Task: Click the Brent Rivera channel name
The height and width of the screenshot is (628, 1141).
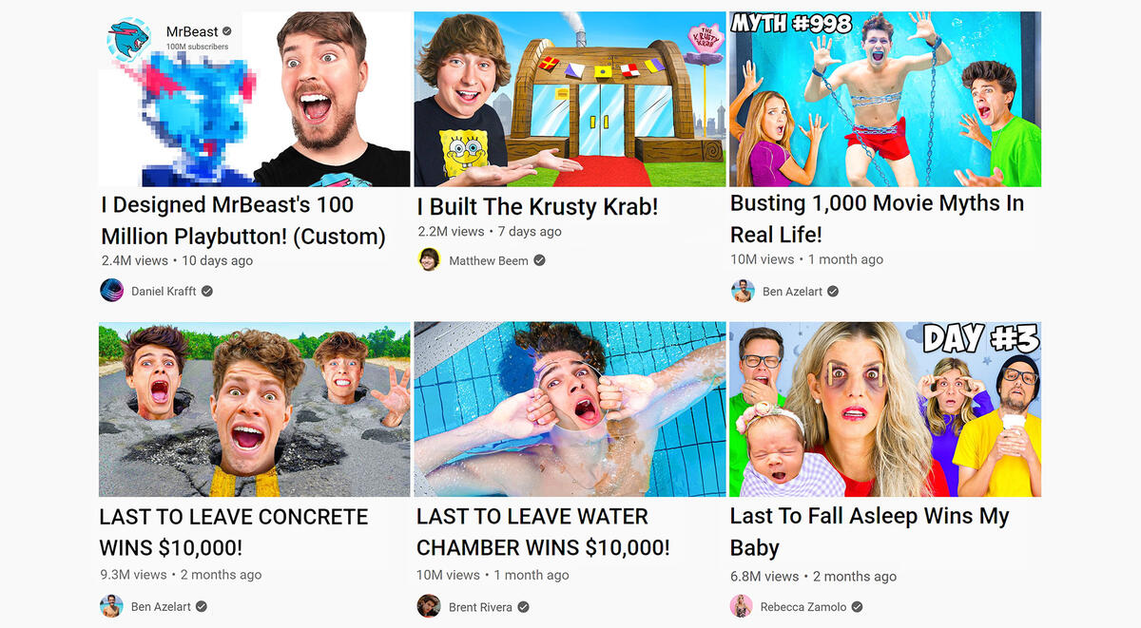Action: 480,607
